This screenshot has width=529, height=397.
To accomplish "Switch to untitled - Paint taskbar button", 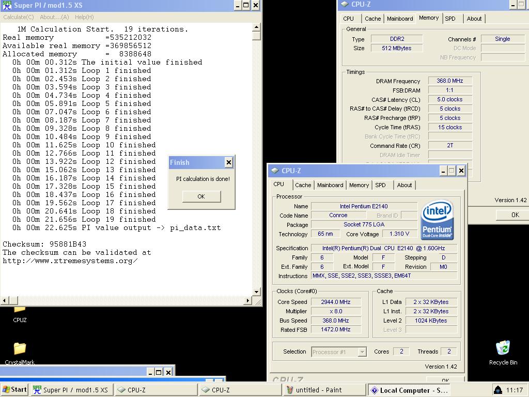I will coord(324,390).
